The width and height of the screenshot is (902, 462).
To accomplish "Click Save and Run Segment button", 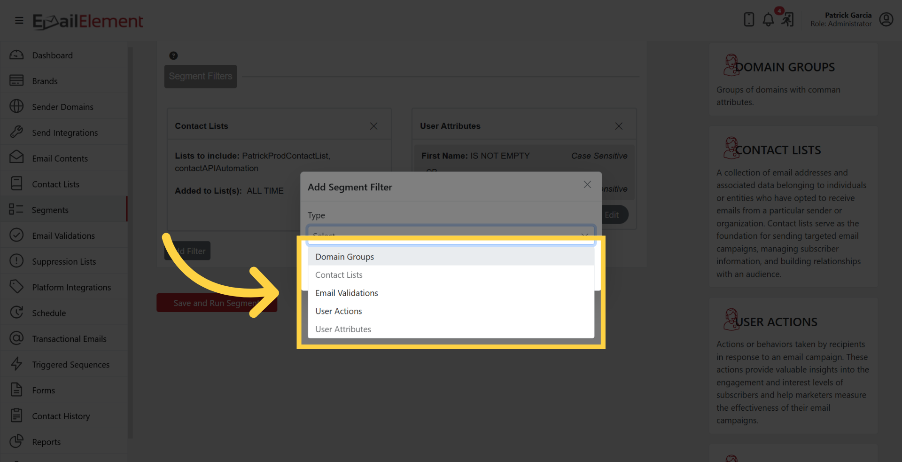I will pos(217,303).
